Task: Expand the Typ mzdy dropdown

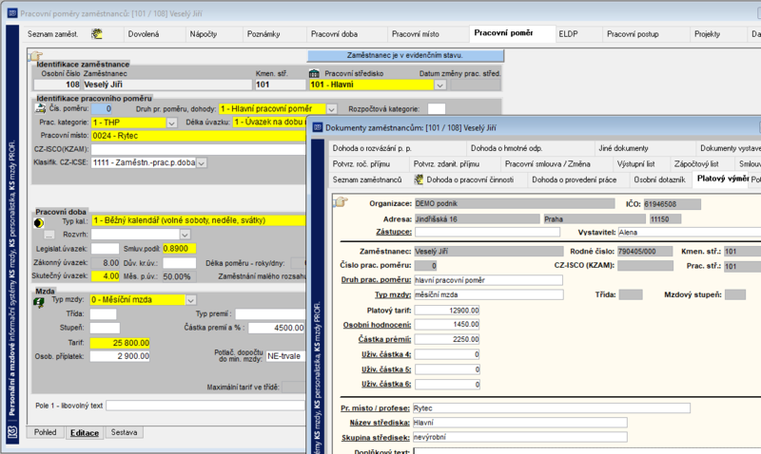Action: coord(191,300)
